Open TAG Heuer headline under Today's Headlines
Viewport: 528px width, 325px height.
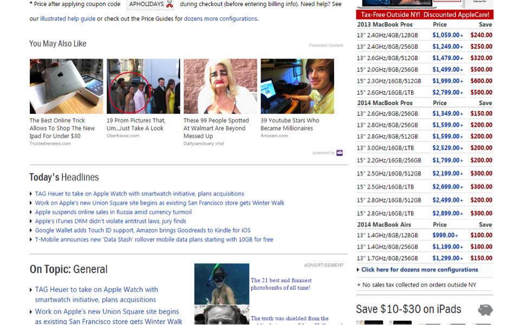coord(139,194)
